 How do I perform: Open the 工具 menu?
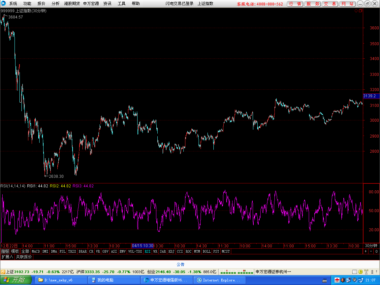(x=121, y=4)
